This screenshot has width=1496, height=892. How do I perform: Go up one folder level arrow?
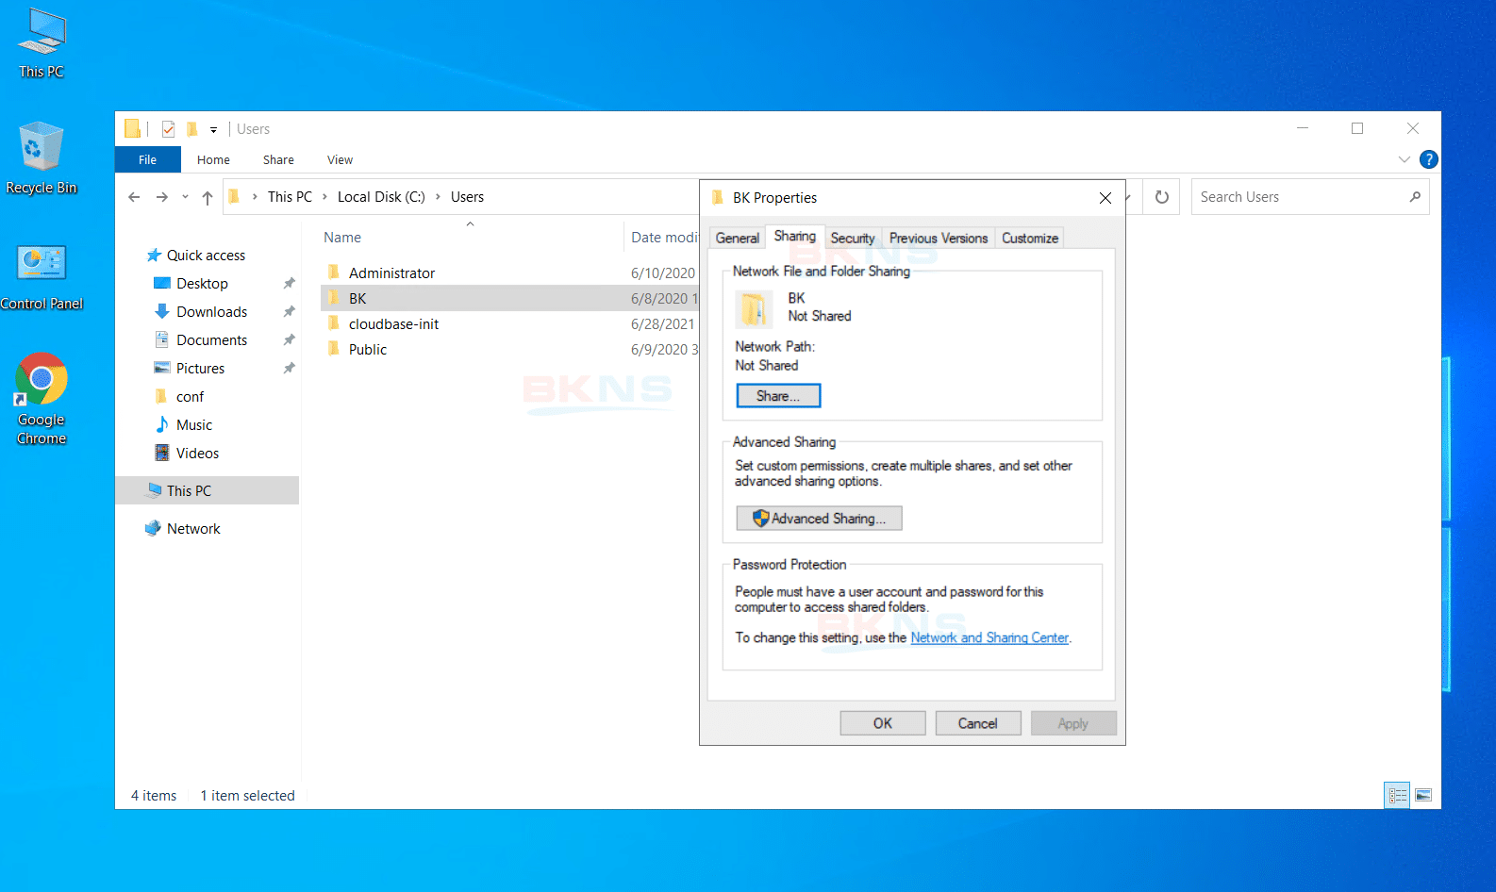(x=208, y=197)
